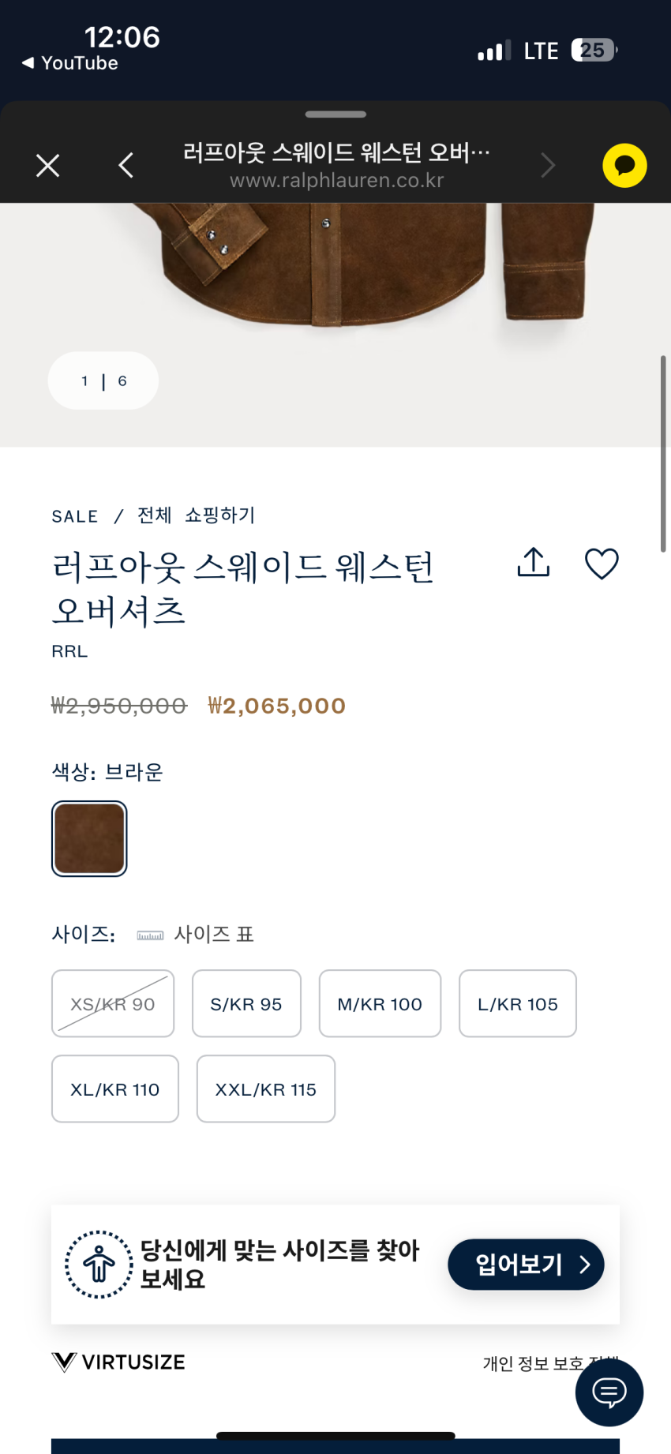
Task: Tap the share icon beside product title
Action: (534, 563)
